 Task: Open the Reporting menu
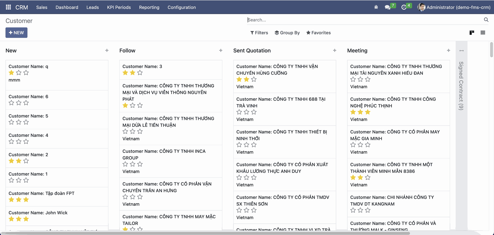pos(149,7)
